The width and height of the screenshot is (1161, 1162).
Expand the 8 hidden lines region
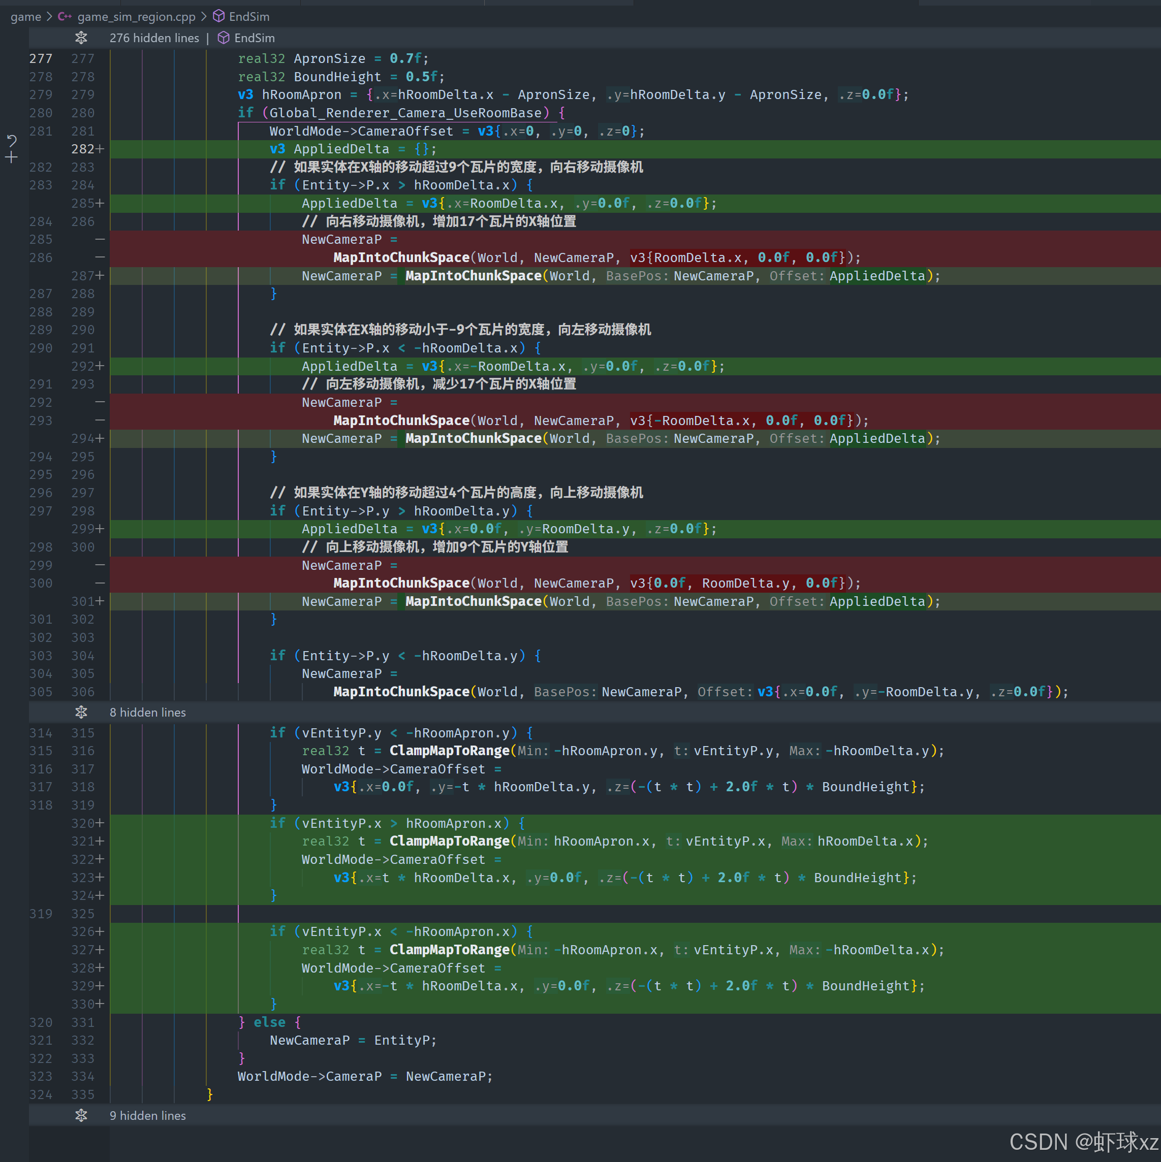pyautogui.click(x=81, y=712)
